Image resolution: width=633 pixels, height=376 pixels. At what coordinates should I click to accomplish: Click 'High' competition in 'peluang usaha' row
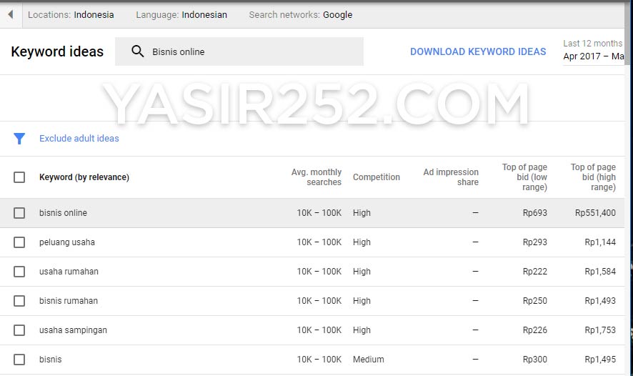point(362,242)
